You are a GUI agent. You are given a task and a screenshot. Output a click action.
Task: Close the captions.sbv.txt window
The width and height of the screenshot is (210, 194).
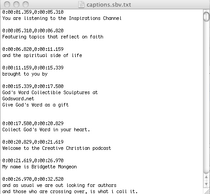(7, 4)
